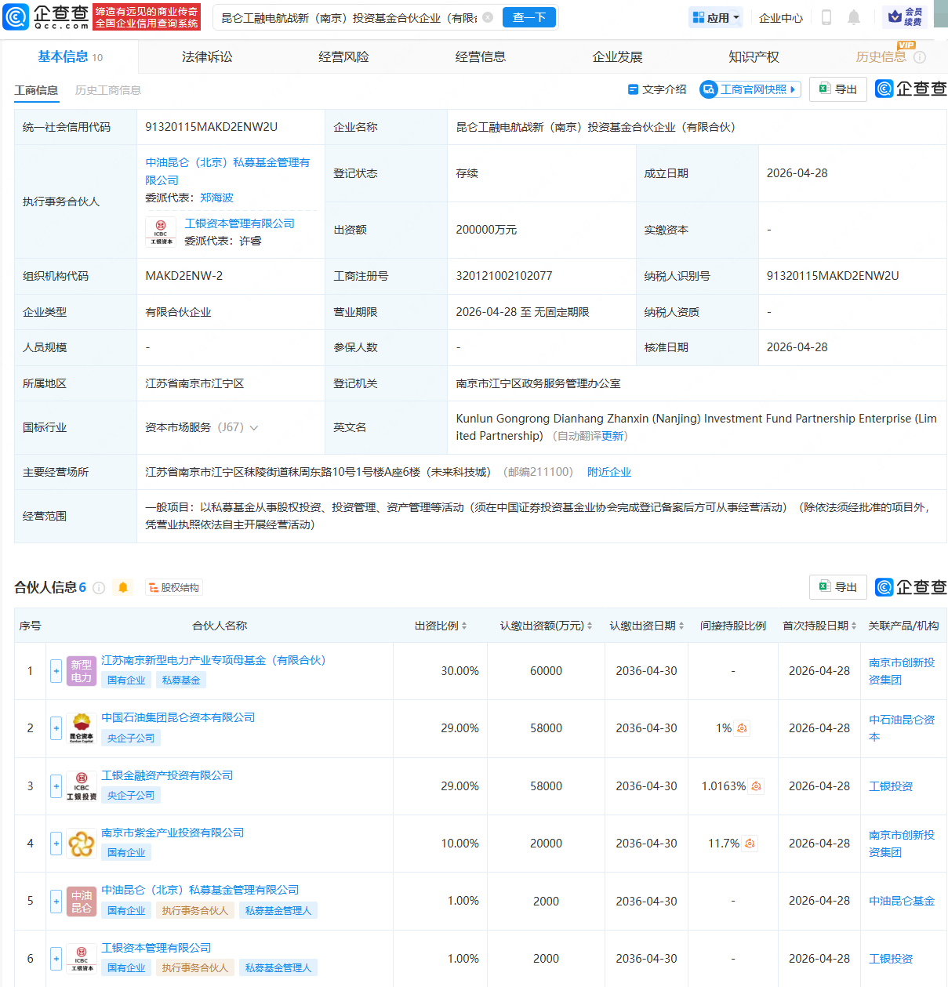Screen dimensions: 948x987
Task: Click bell alert icon beside partner info
Action: click(123, 587)
